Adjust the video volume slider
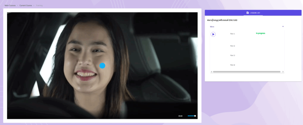This screenshot has height=125, width=303. tap(191, 116)
